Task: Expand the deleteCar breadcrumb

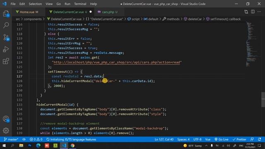Action: [193, 19]
